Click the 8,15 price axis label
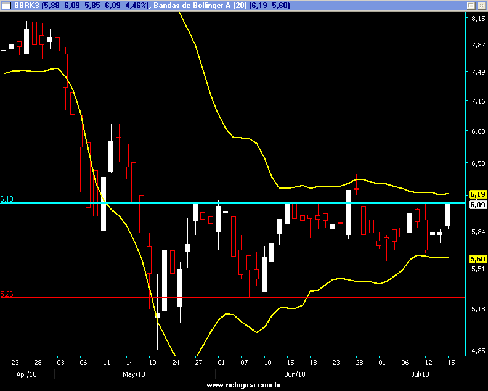The width and height of the screenshot is (488, 391). (x=478, y=19)
